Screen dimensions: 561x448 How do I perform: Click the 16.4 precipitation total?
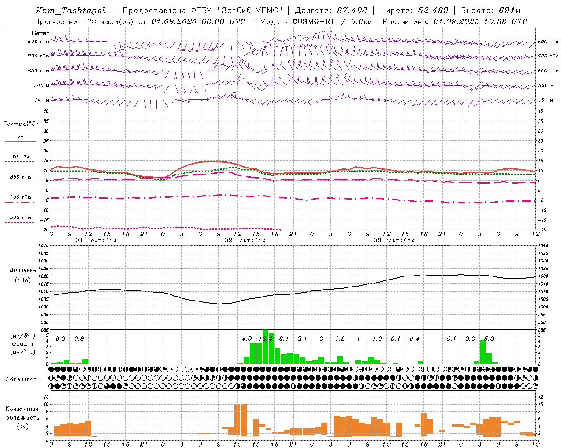(266, 339)
